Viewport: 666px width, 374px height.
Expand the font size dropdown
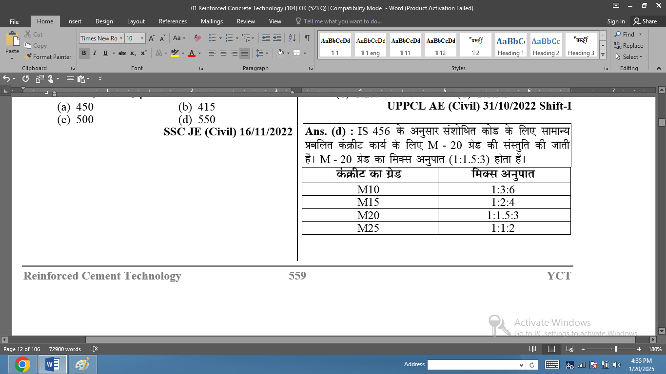point(142,38)
